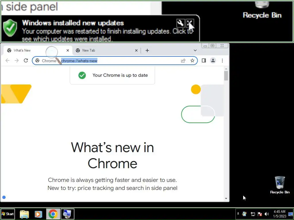This screenshot has height=220, width=294.
Task: Click the green checkmark status icon
Action: tap(82, 75)
